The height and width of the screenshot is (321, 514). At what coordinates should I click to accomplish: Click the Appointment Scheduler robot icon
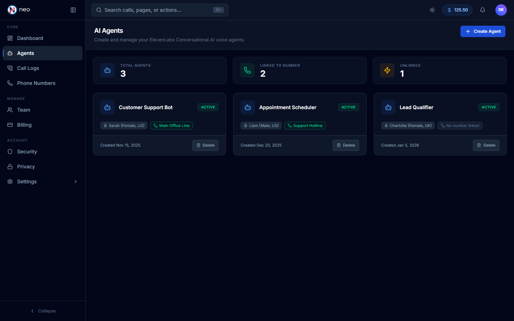coord(248,107)
